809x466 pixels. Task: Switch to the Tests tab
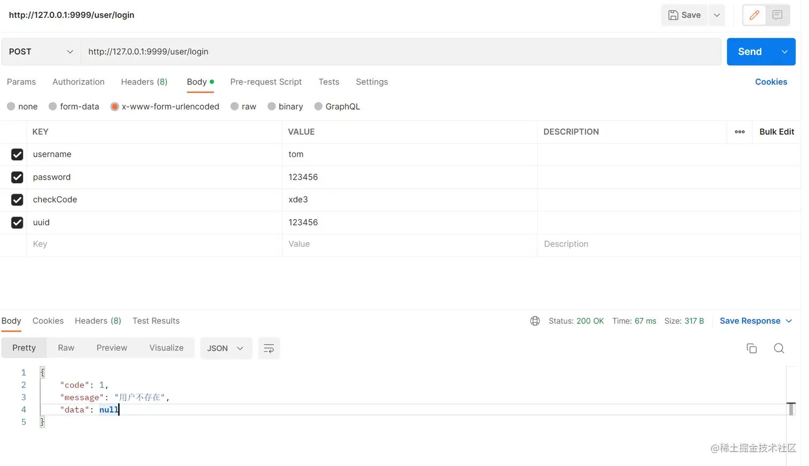tap(329, 82)
